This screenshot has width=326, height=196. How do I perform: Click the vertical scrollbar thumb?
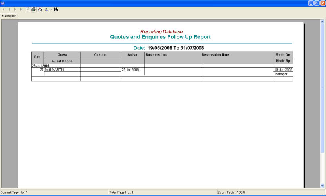click(322, 88)
